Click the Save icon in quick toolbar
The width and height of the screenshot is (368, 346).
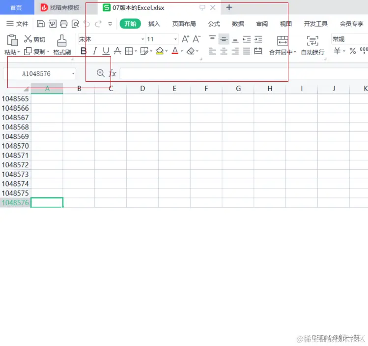41,24
